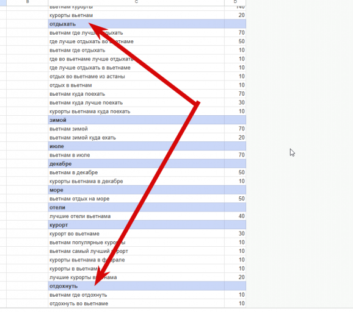This screenshot has height=312, width=353.
Task: Select cell 'вьетнам куда поехать'
Action: pyautogui.click(x=136, y=94)
